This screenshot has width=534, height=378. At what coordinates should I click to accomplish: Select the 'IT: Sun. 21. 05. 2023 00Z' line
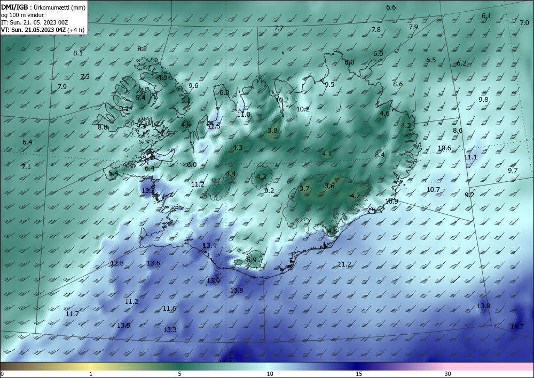(34, 22)
